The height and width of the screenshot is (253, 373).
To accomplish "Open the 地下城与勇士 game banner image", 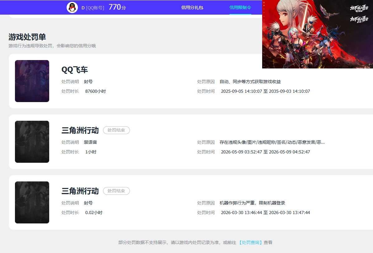I will pyautogui.click(x=318, y=34).
